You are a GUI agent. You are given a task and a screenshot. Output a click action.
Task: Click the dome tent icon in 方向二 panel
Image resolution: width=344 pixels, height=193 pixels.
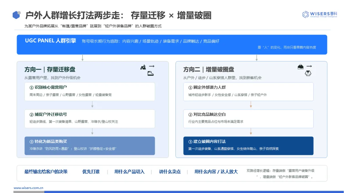click(x=301, y=67)
